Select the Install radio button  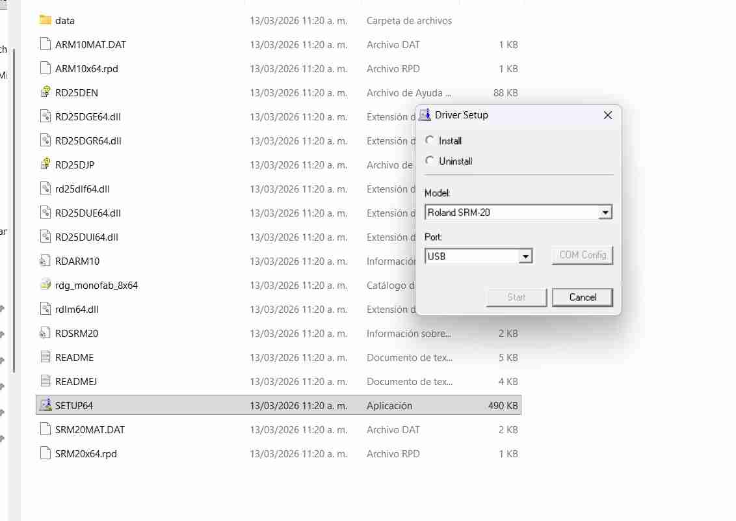coord(429,140)
